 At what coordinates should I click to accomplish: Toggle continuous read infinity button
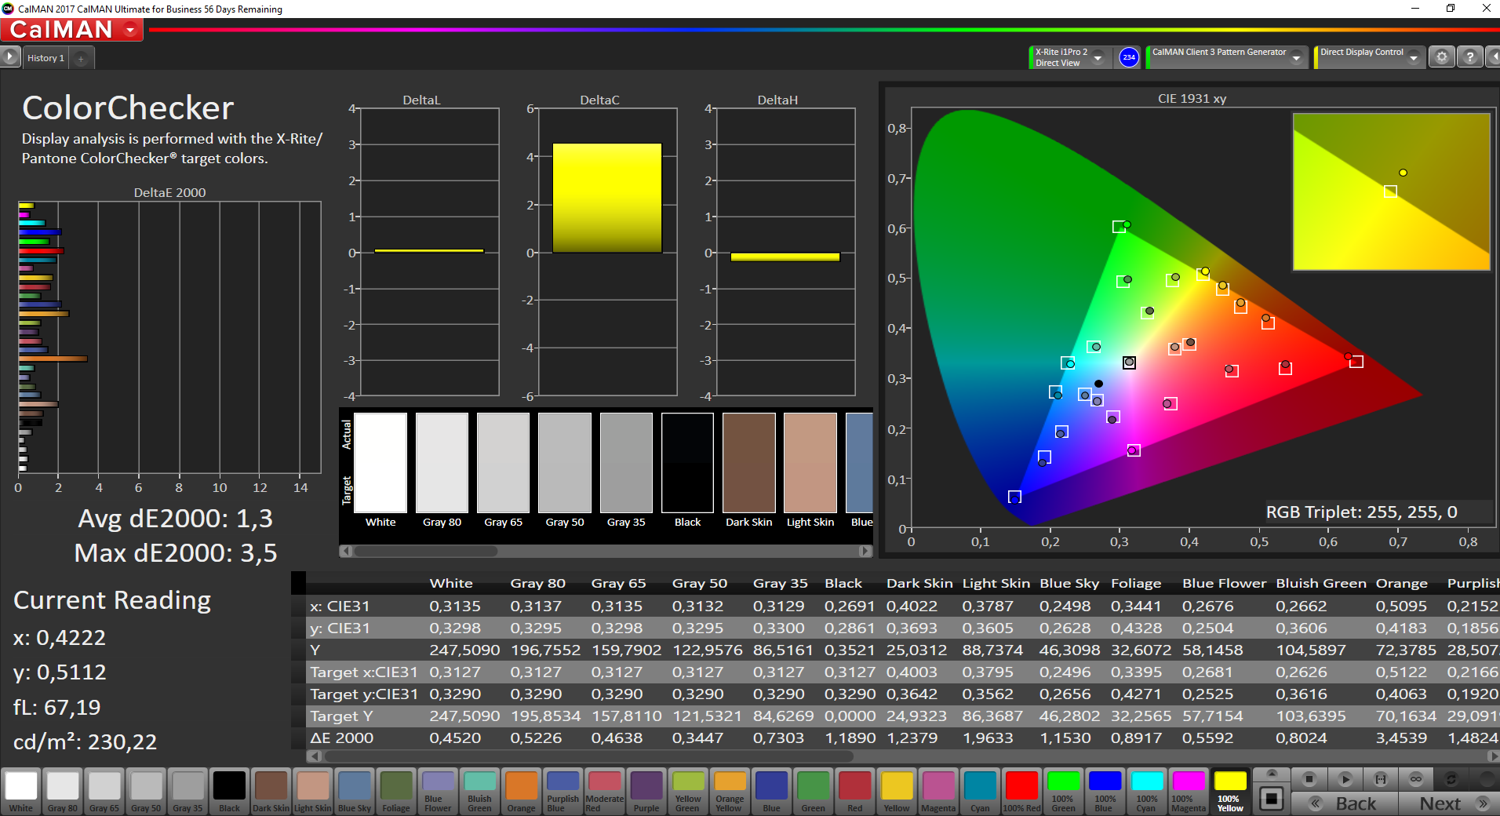pyautogui.click(x=1416, y=779)
